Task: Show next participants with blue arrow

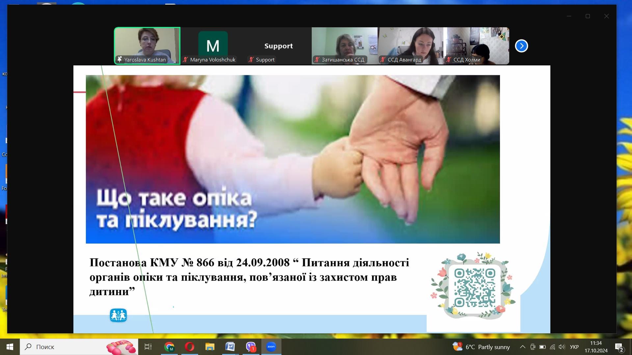Action: click(x=521, y=46)
